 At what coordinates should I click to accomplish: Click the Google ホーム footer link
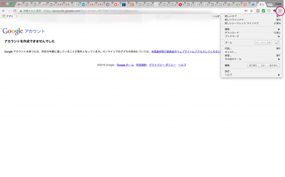tap(125, 65)
